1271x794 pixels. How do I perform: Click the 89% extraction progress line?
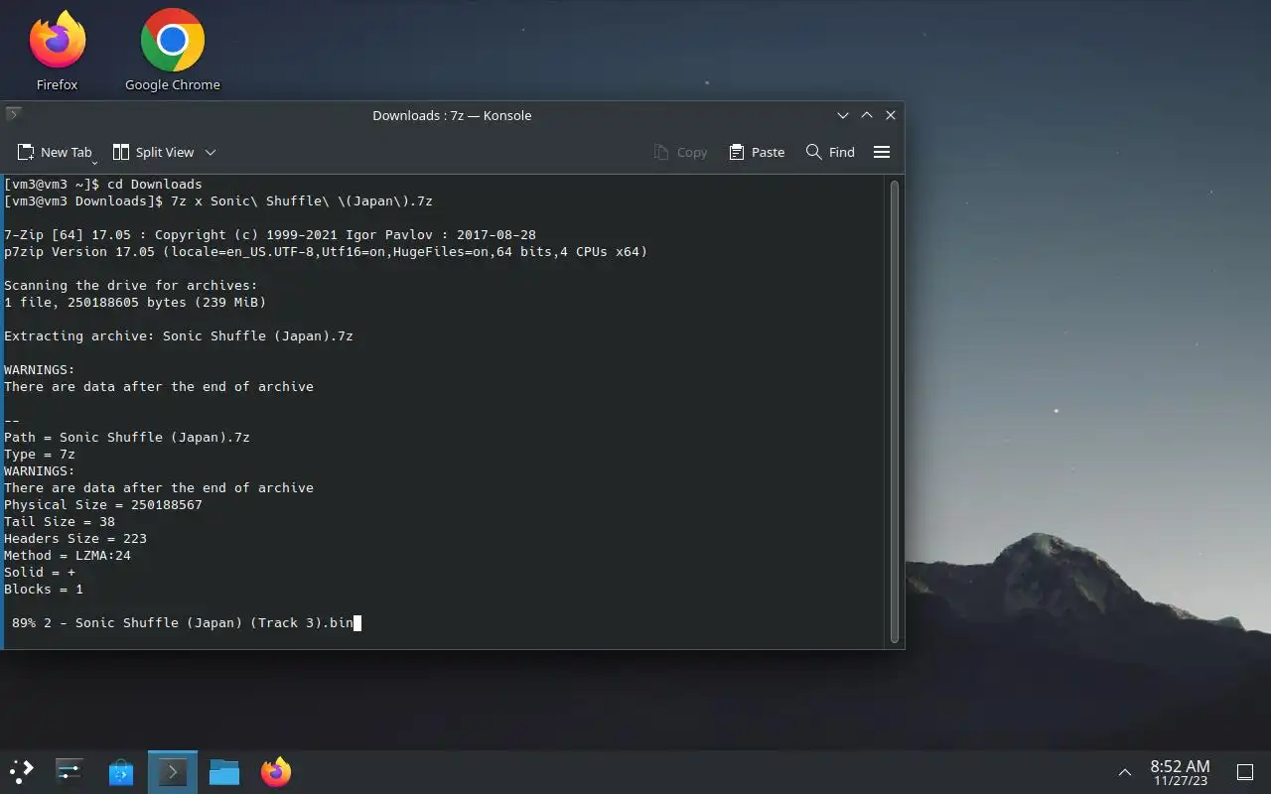183,623
